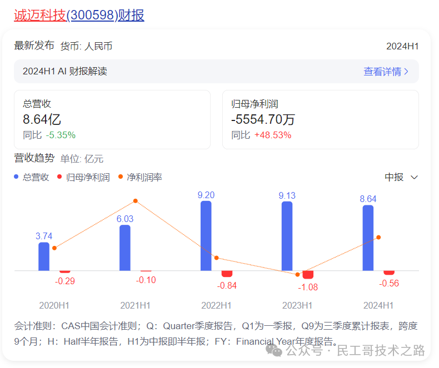
Task: Toggle the 净利润率 legend item
Action: pyautogui.click(x=140, y=177)
